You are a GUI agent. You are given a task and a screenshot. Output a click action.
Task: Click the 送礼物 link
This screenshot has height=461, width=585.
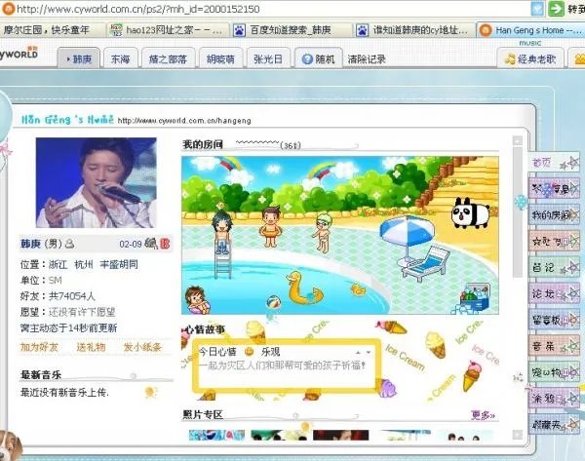pos(90,347)
